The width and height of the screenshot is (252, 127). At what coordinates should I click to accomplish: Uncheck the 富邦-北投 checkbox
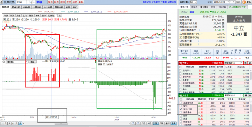181,109
